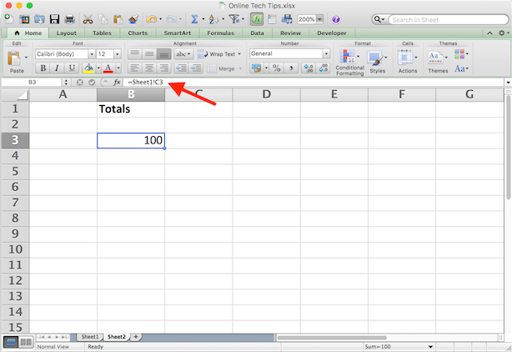Click the Media Browser icon
This screenshot has height=352, width=512.
click(287, 19)
